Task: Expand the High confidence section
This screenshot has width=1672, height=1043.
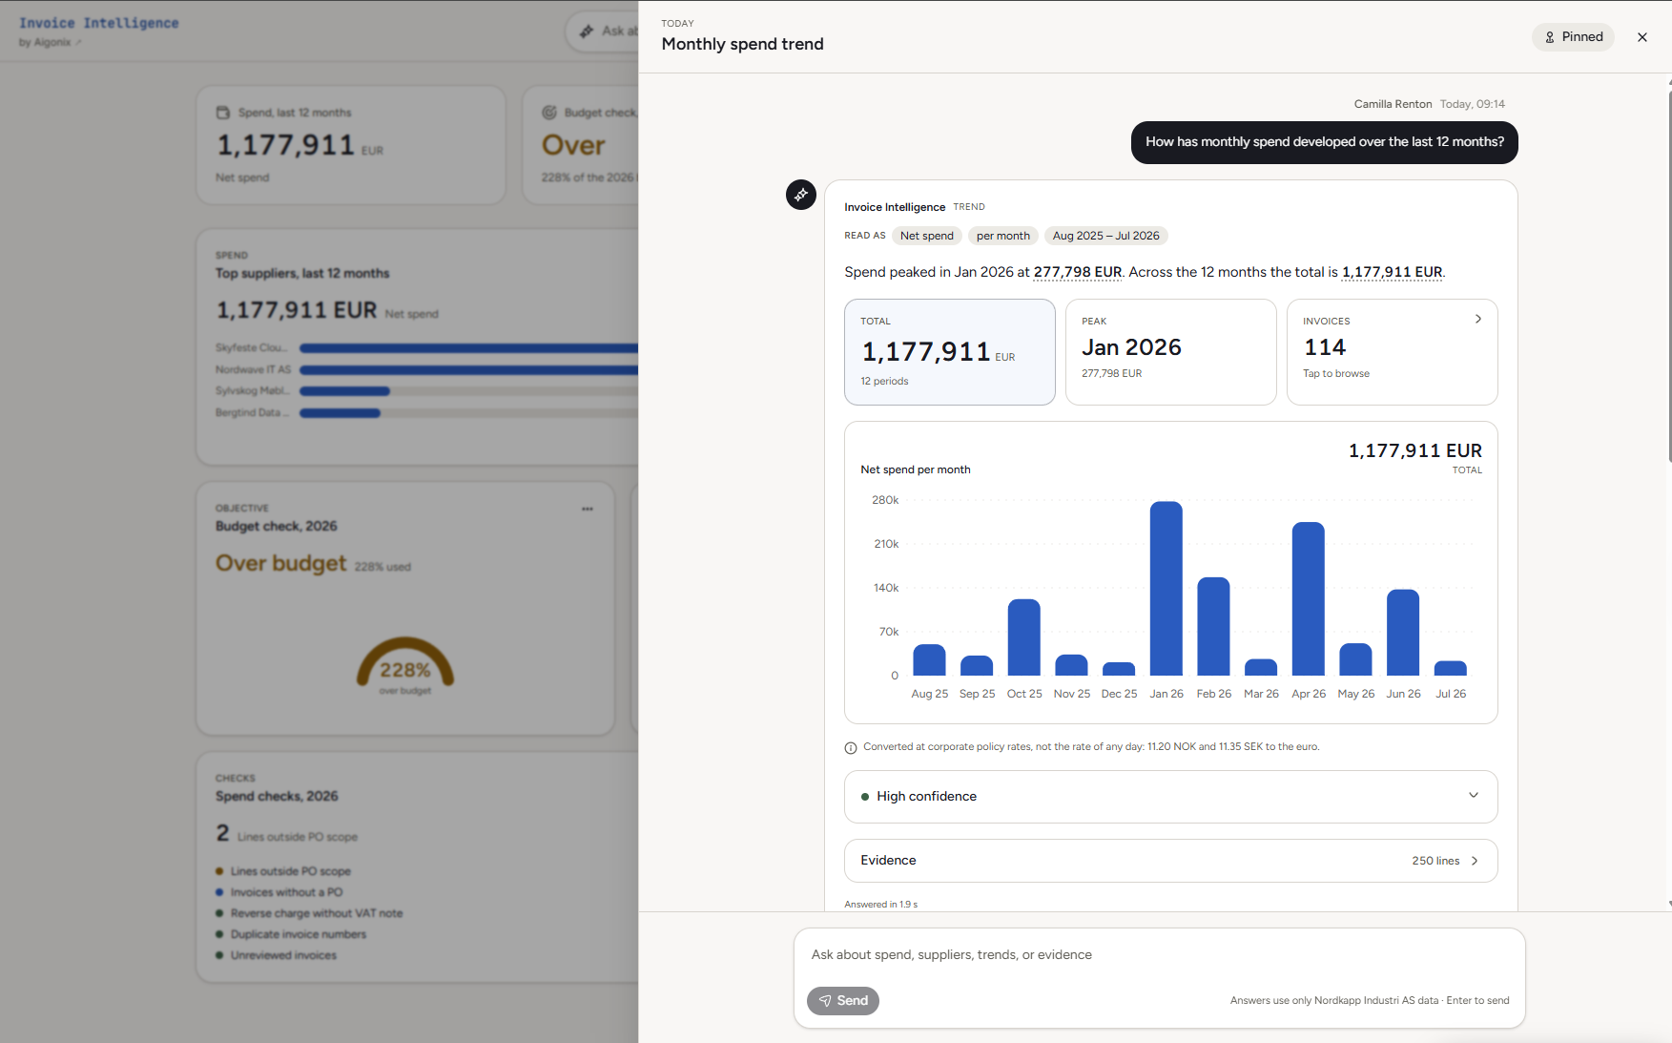Action: 1170,797
